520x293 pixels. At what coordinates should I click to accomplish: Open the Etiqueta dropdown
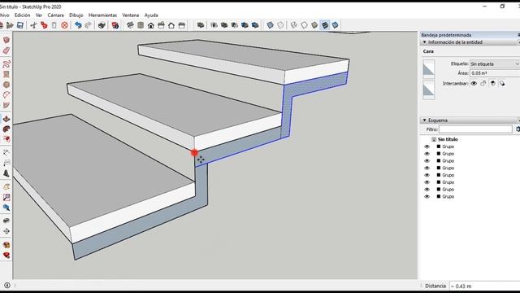[x=495, y=63]
